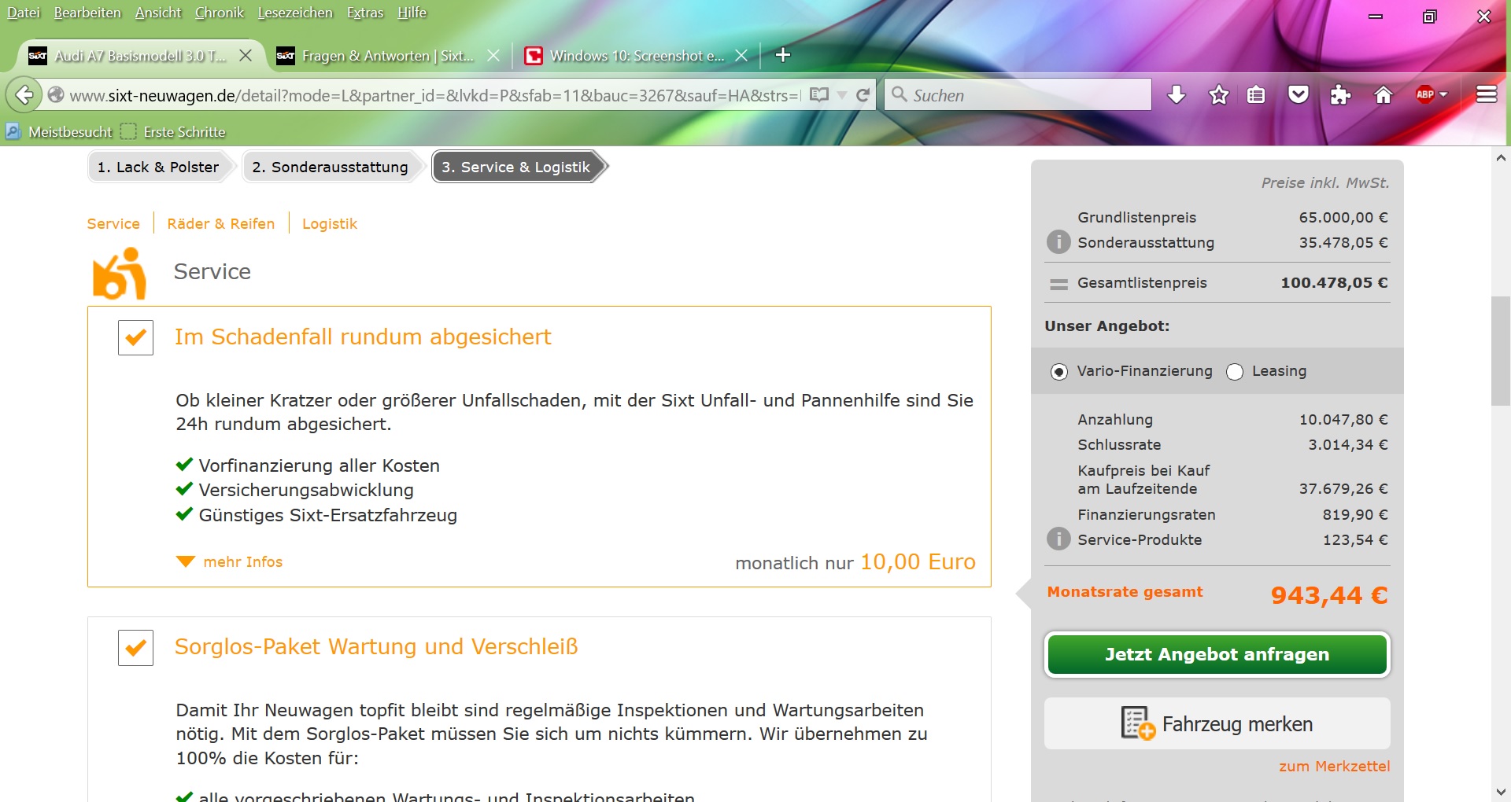Bookmark this page with the star icon
The width and height of the screenshot is (1511, 802).
pyautogui.click(x=1218, y=95)
